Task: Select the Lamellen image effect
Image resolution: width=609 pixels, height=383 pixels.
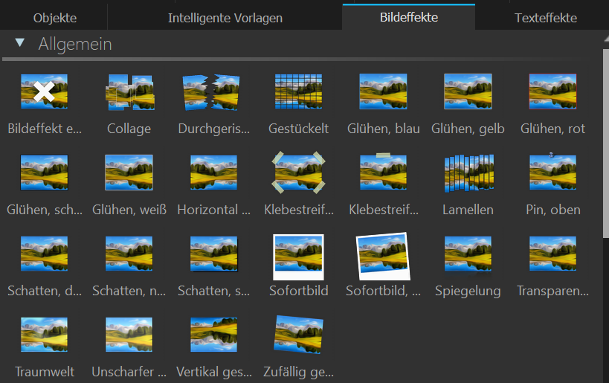Action: point(468,173)
